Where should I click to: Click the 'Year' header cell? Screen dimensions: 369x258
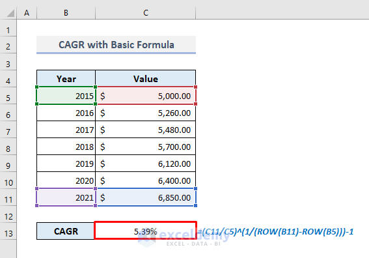tap(66, 79)
